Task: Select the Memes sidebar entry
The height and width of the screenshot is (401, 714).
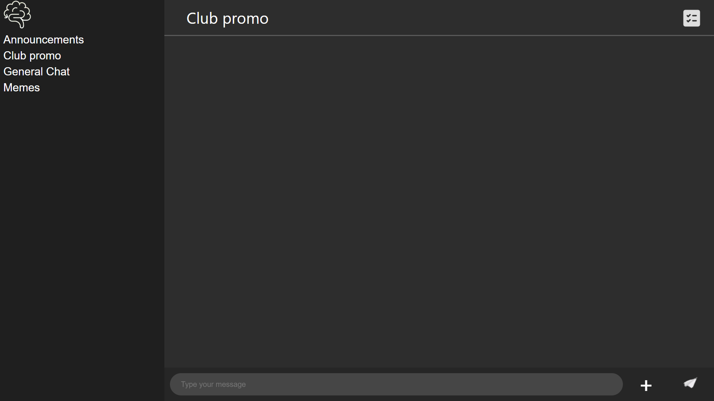Action: tap(22, 88)
